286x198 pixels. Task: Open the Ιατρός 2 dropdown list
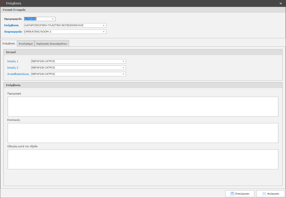tap(123, 68)
